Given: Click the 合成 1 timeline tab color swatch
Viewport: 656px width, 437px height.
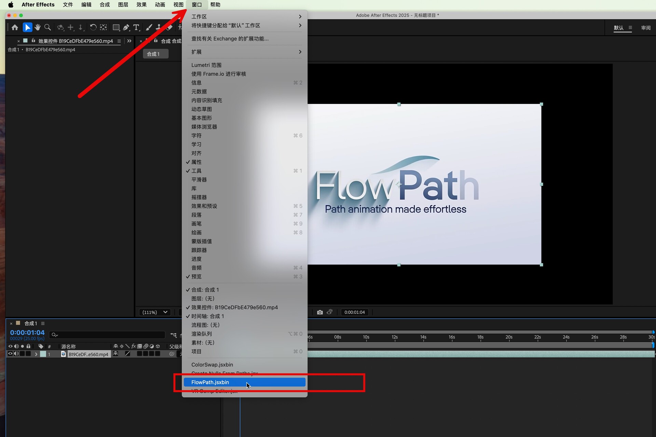Looking at the screenshot, I should coord(18,323).
